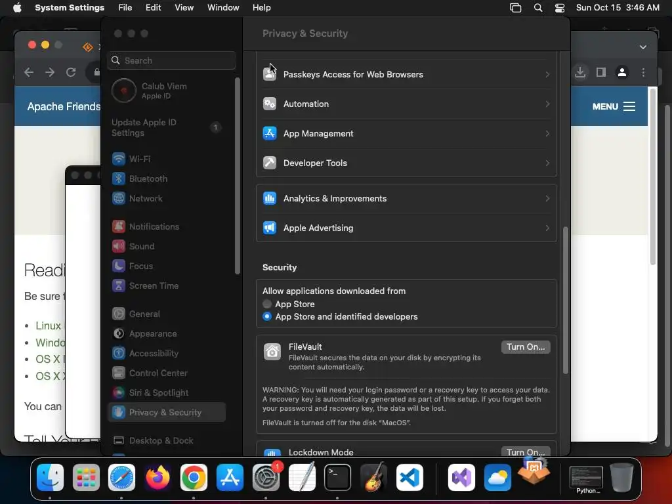672x504 pixels.
Task: Expand the Analytics & Improvements chevron
Action: pyautogui.click(x=547, y=199)
